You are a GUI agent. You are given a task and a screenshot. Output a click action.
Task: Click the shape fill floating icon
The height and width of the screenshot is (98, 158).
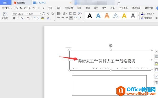pos(156,63)
